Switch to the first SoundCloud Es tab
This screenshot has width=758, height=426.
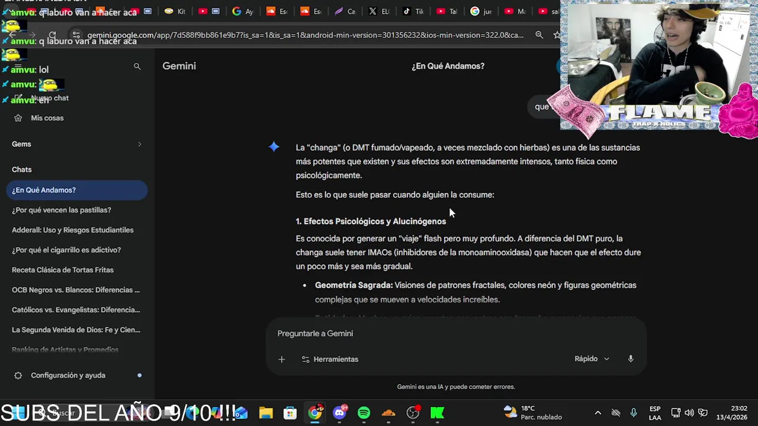click(278, 11)
